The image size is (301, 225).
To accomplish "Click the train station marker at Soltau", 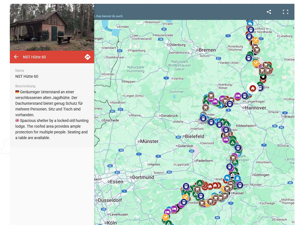I will (x=249, y=58).
